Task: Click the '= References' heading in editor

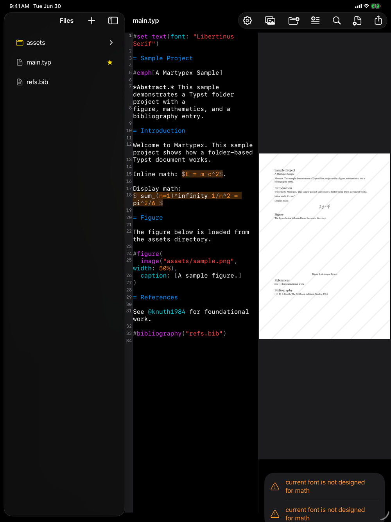Action: point(155,298)
